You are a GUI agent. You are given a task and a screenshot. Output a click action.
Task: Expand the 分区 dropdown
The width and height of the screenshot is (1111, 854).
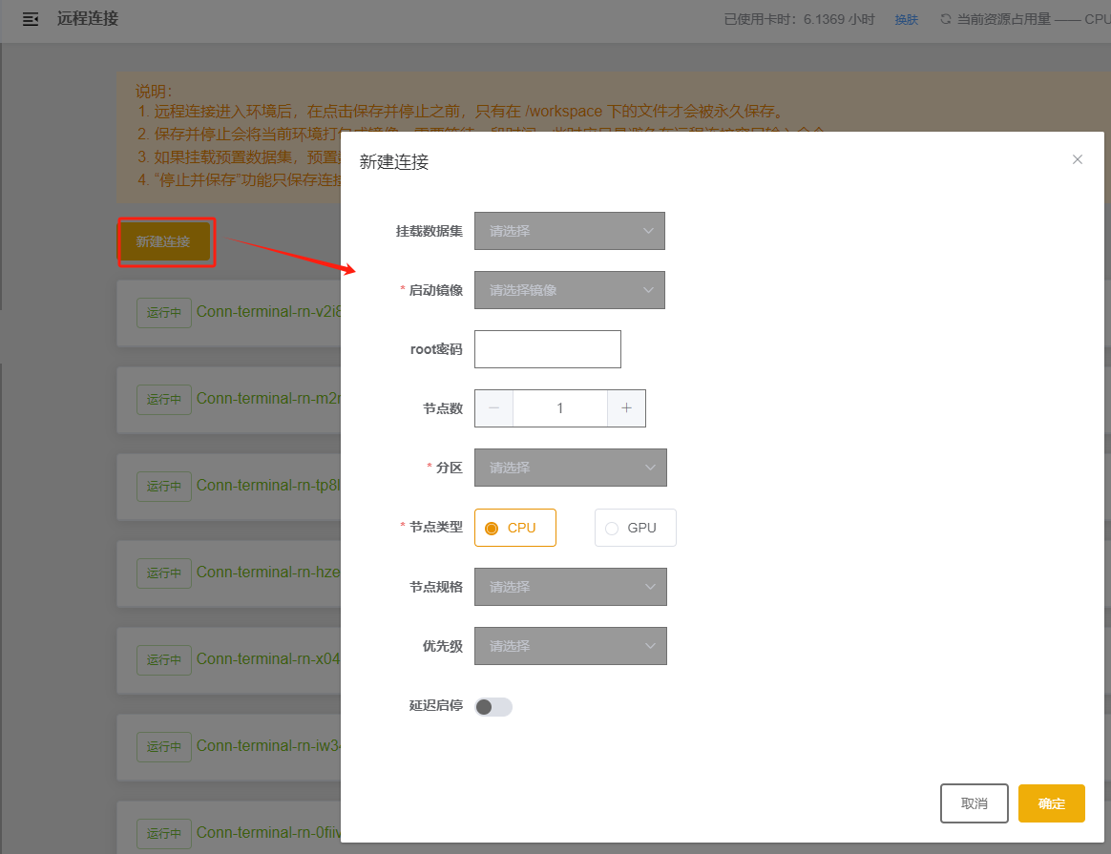570,468
